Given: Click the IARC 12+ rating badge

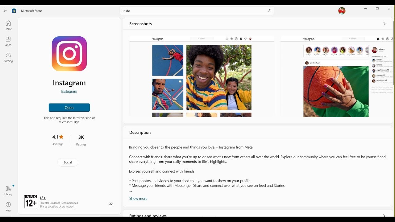Looking at the screenshot, I should tap(31, 202).
